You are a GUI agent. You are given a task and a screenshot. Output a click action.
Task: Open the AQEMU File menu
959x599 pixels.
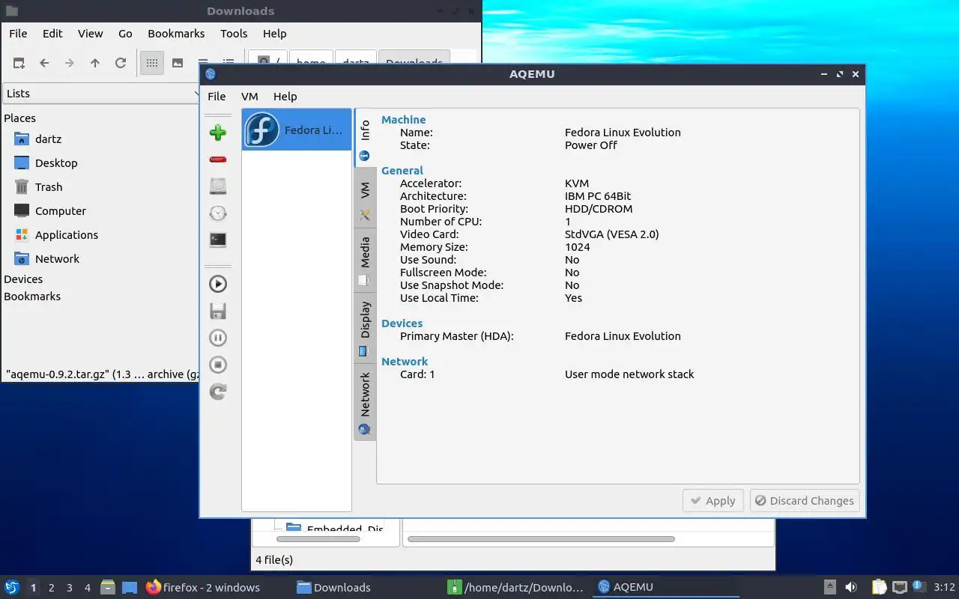217,96
